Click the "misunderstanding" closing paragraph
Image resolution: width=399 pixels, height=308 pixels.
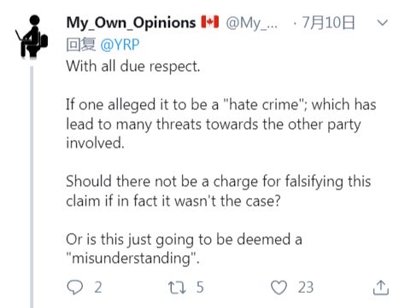pyautogui.click(x=184, y=248)
